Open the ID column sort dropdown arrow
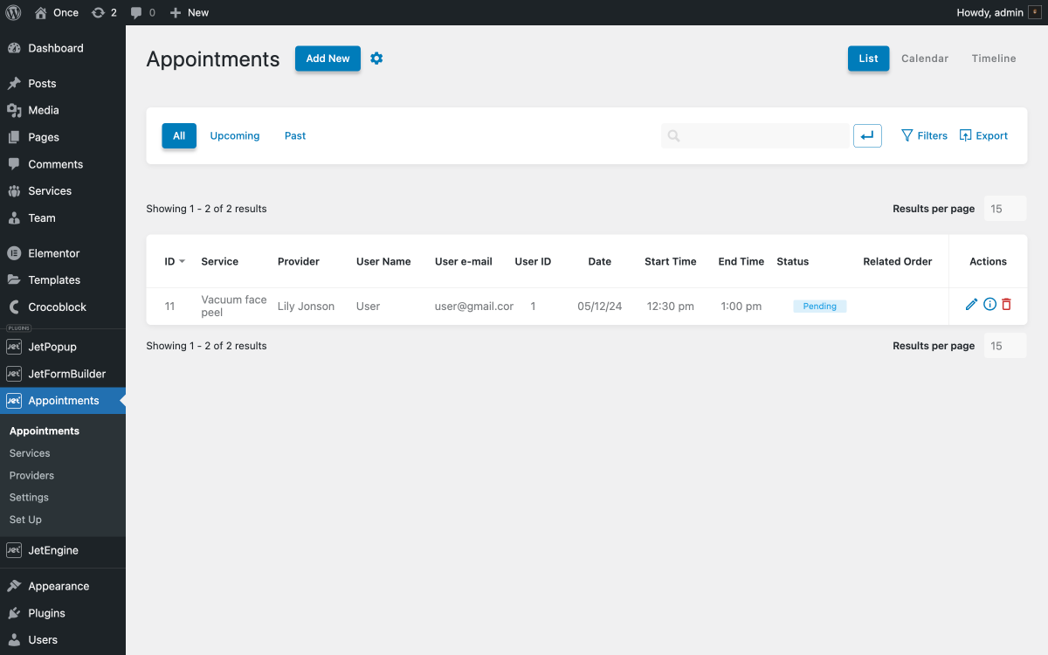 182,261
